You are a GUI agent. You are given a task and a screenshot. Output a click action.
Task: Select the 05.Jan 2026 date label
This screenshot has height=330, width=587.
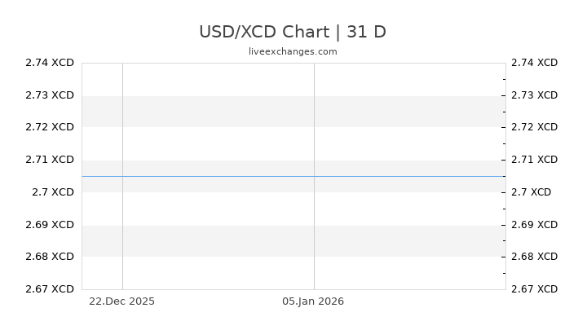tap(313, 301)
